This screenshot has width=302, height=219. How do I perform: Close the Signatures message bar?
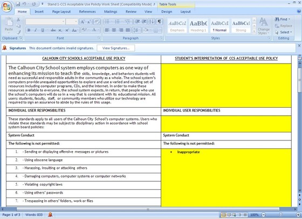pos(299,46)
